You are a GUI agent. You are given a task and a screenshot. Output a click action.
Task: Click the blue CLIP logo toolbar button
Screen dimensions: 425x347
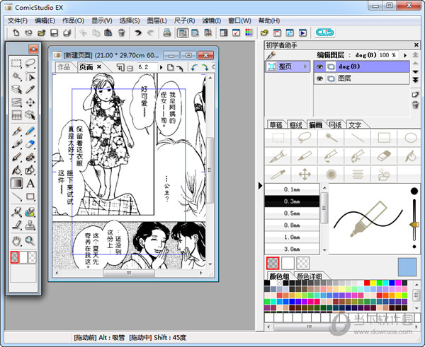pyautogui.click(x=324, y=33)
